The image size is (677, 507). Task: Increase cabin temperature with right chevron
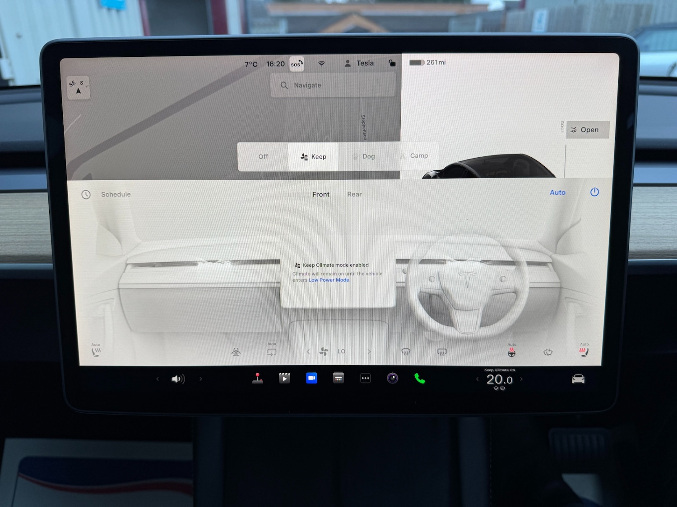522,379
